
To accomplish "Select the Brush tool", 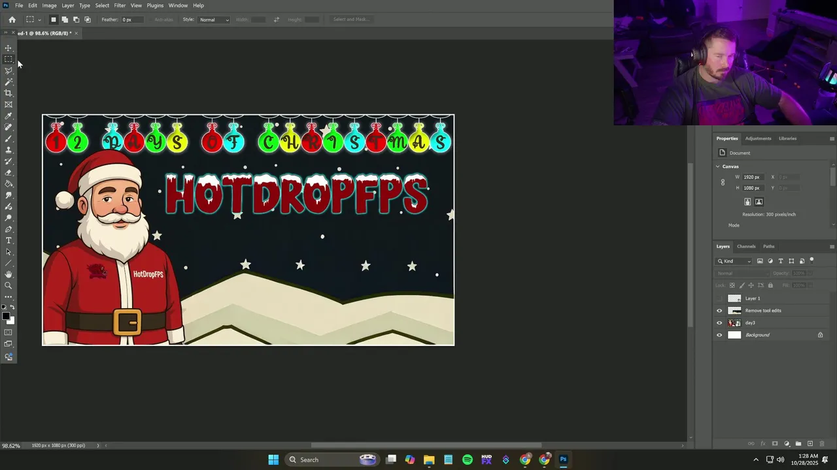I will click(9, 138).
